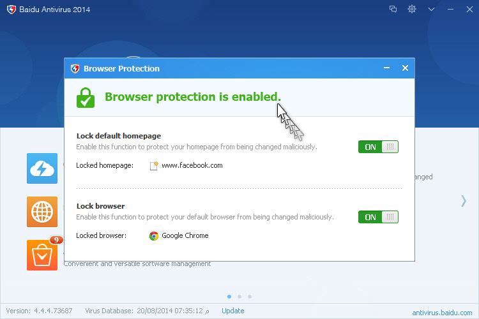The height and width of the screenshot is (319, 479).
Task: Select the second page indicator dot
Action: pyautogui.click(x=240, y=297)
